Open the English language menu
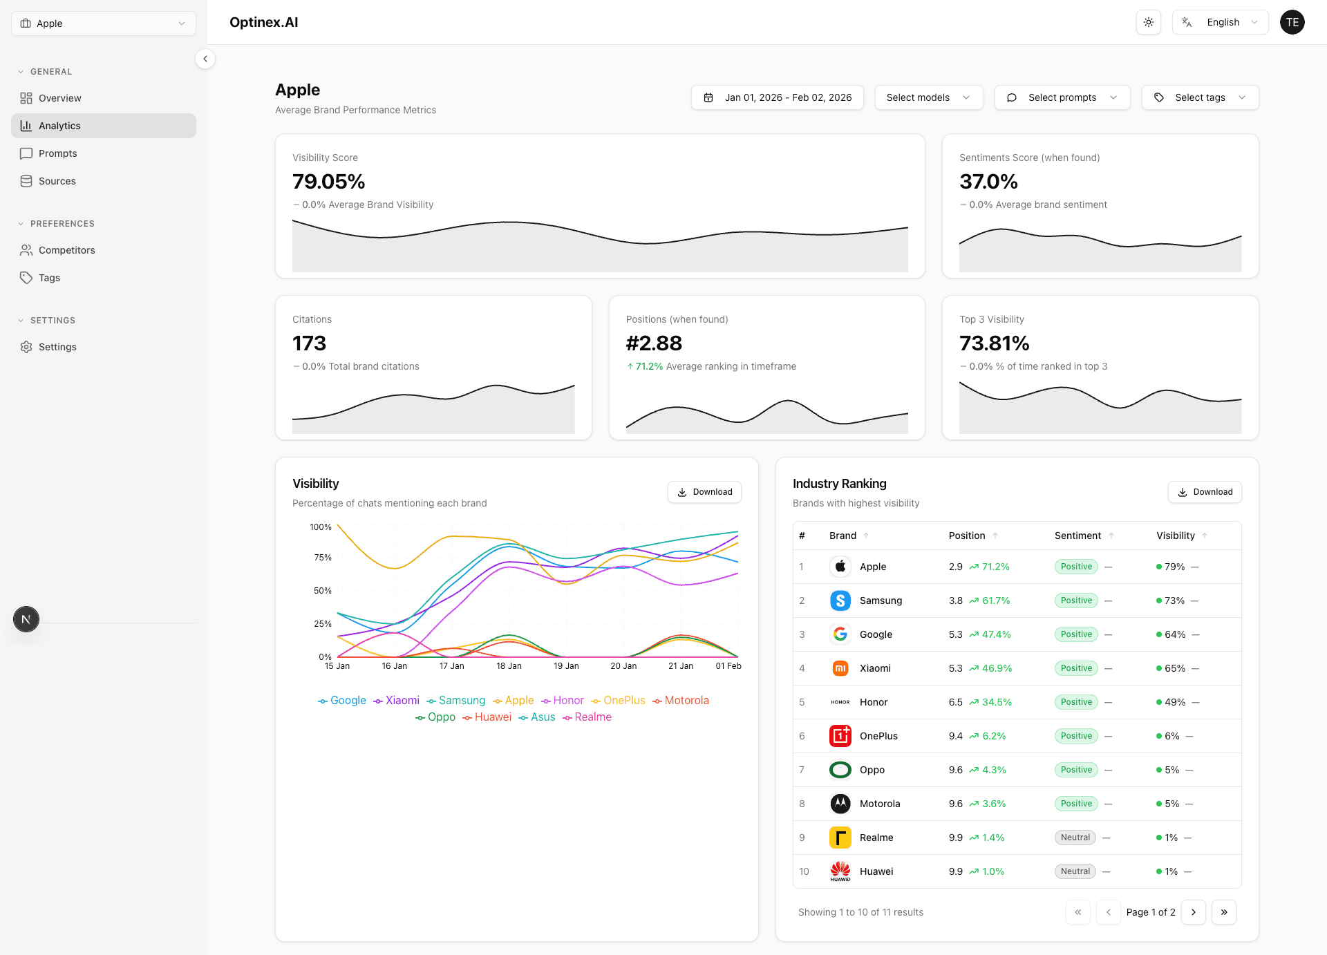This screenshot has height=955, width=1327. [1220, 21]
